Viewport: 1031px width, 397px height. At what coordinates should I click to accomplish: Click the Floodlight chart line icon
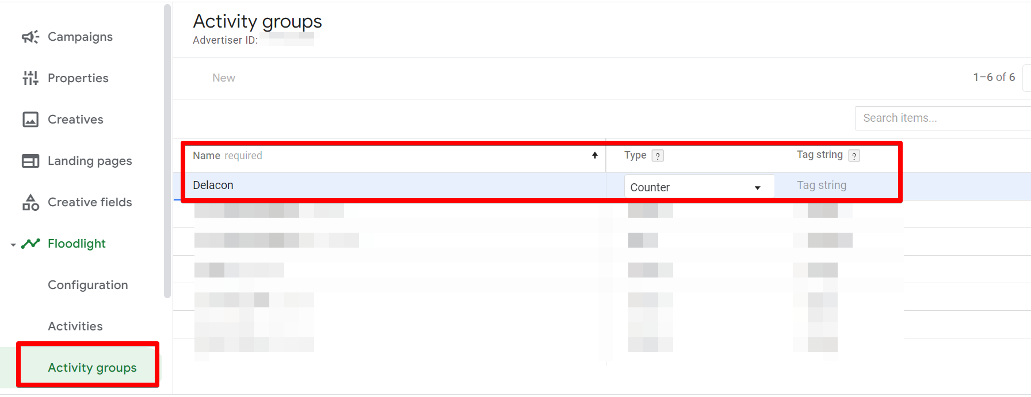tap(30, 244)
